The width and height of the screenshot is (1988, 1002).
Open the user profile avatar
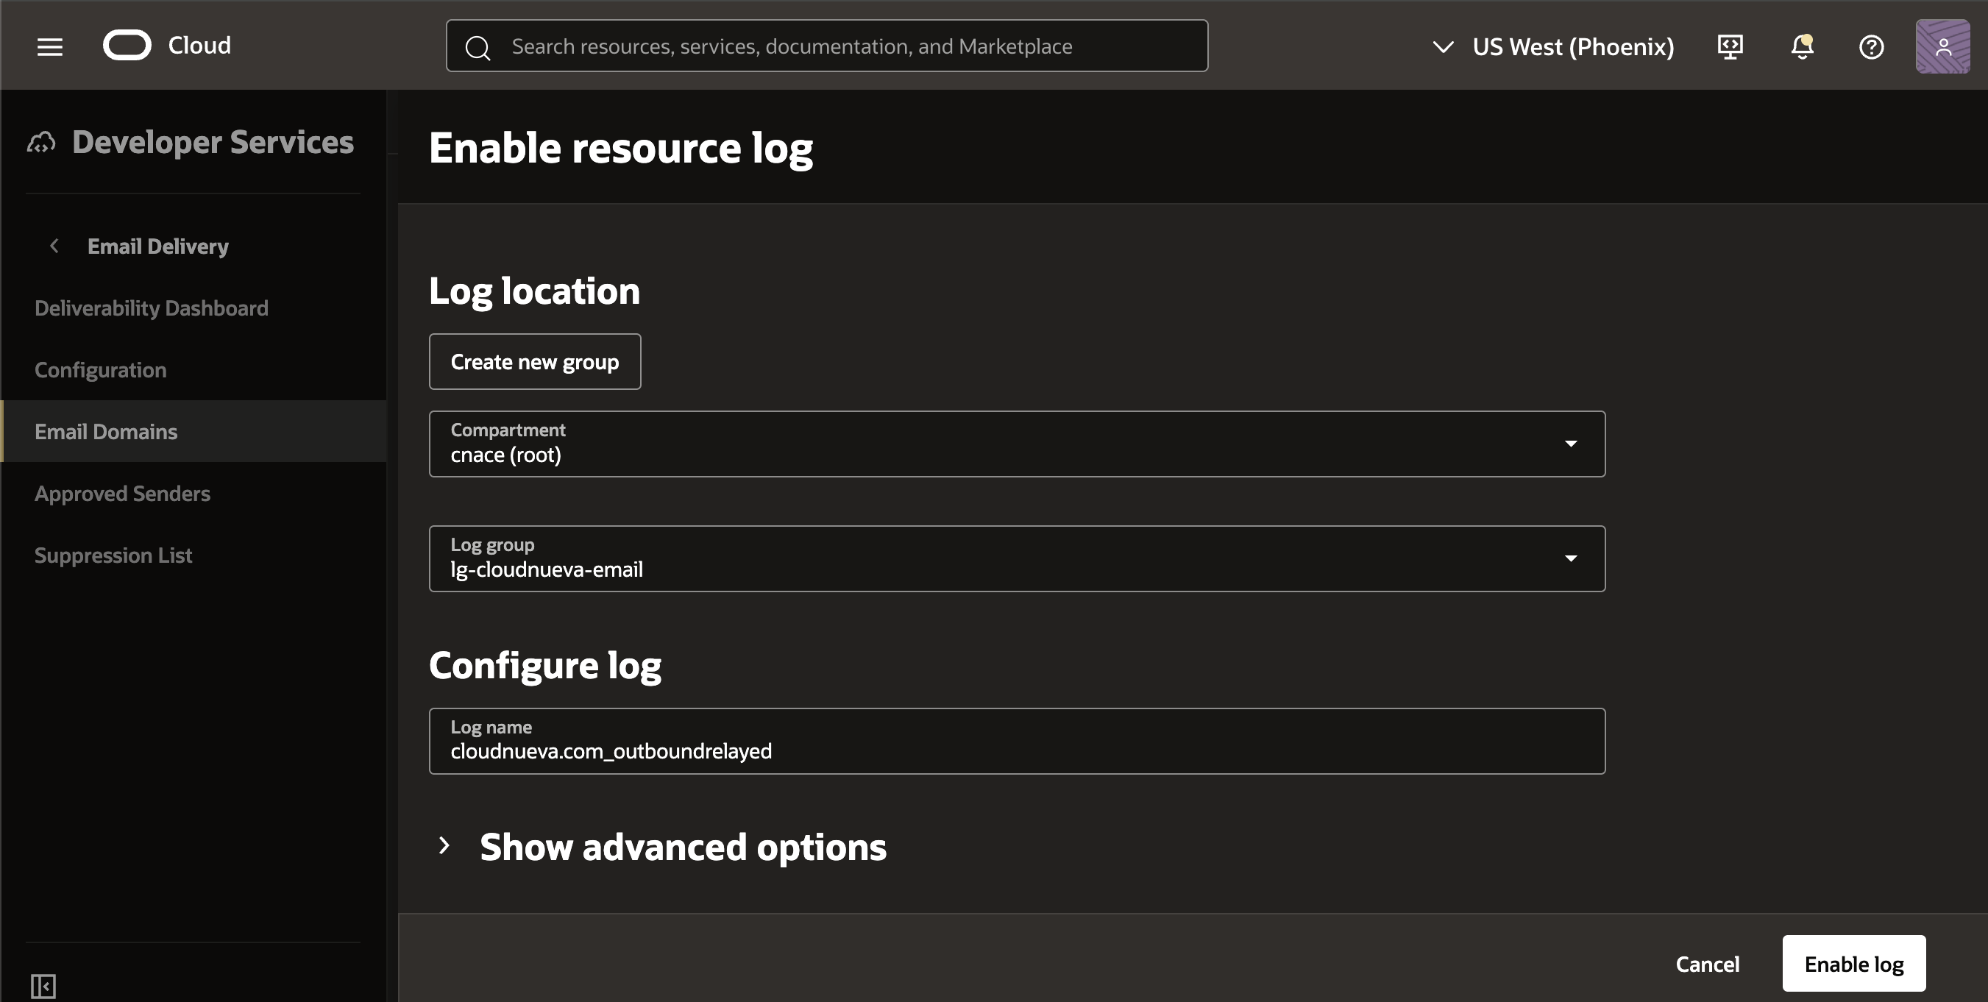1943,46
